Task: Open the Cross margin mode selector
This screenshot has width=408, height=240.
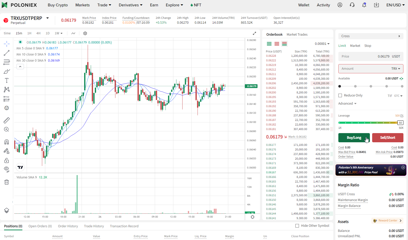Action: (371, 36)
